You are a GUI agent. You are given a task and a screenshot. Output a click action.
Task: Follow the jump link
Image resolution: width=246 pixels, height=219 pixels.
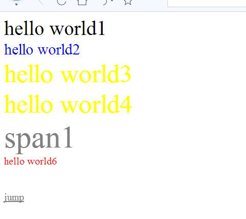coord(14,198)
